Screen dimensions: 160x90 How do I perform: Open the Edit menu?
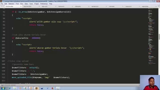(5, 4)
